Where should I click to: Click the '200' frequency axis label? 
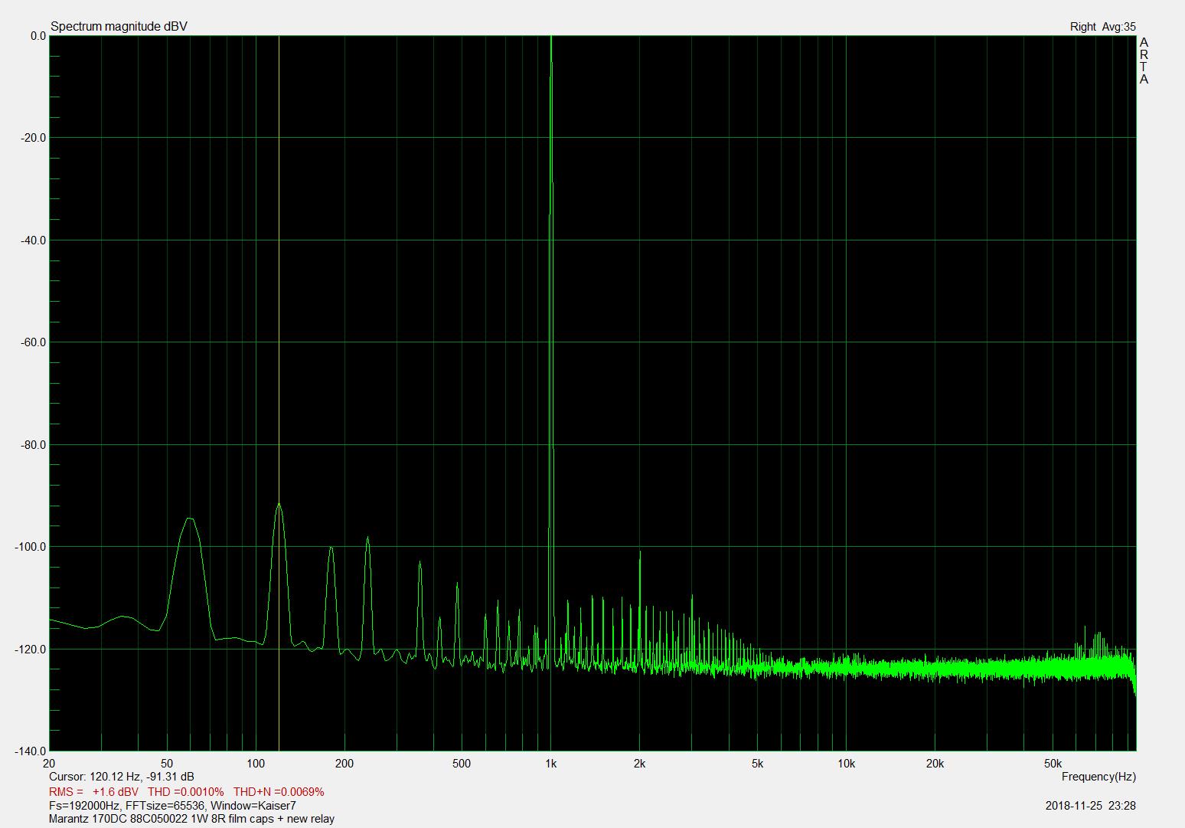(344, 764)
